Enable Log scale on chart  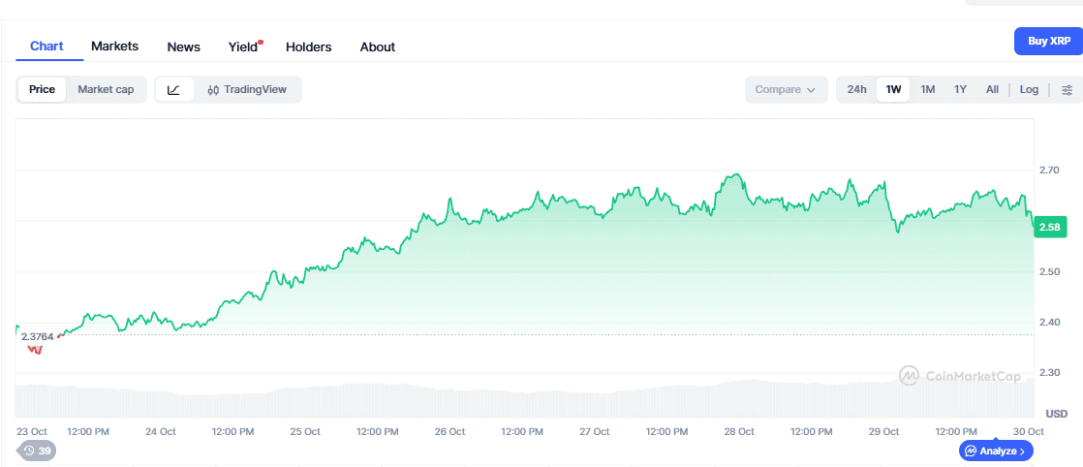click(x=1029, y=90)
